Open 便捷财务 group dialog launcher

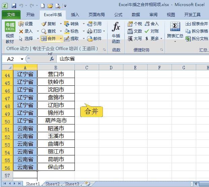click(161, 50)
